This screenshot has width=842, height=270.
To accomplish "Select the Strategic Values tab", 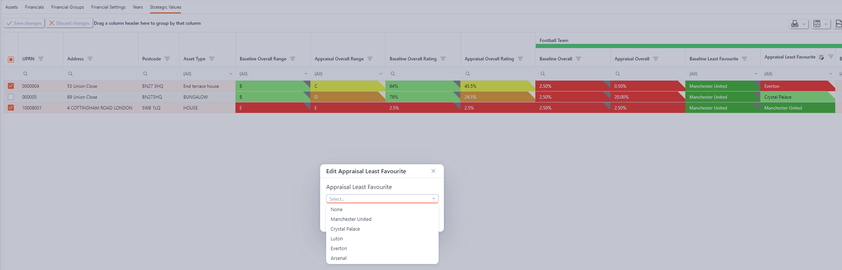I will click(165, 7).
